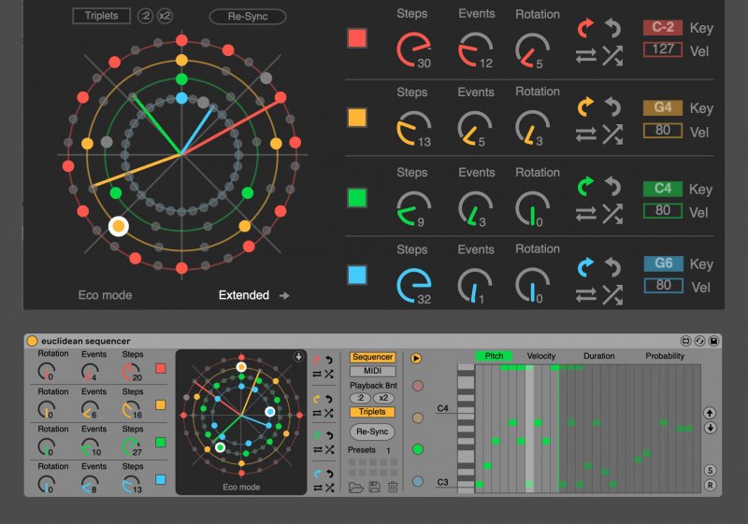The image size is (748, 524).
Task: Open the G4 Key selector
Action: (663, 107)
